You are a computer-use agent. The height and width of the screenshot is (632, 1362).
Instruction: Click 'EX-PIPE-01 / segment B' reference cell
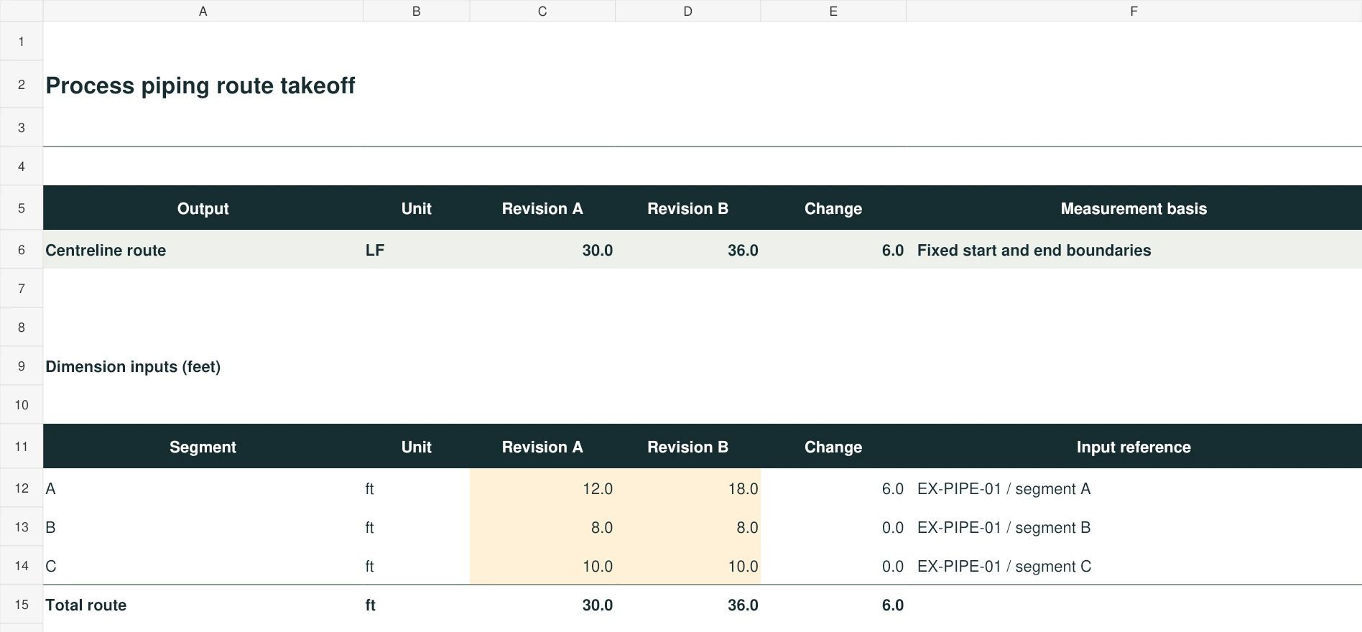1134,527
